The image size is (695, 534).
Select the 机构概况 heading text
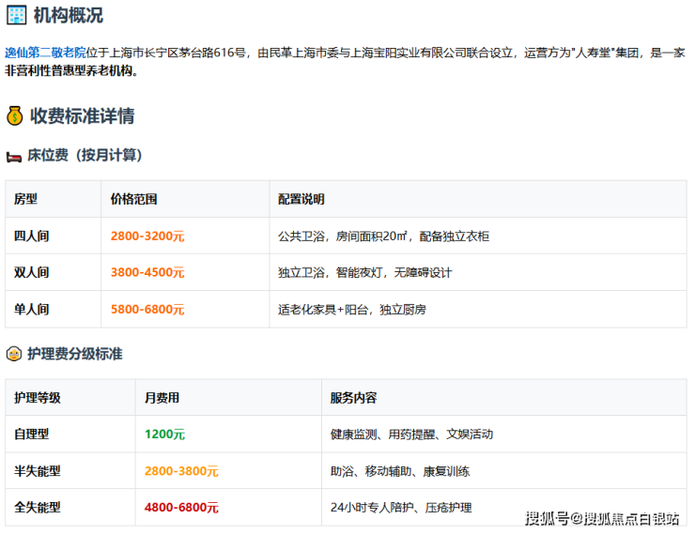click(x=68, y=15)
